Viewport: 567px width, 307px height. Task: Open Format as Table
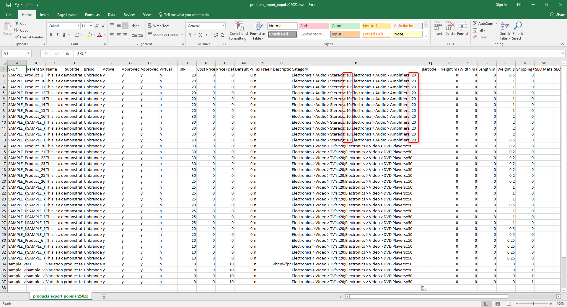(258, 31)
